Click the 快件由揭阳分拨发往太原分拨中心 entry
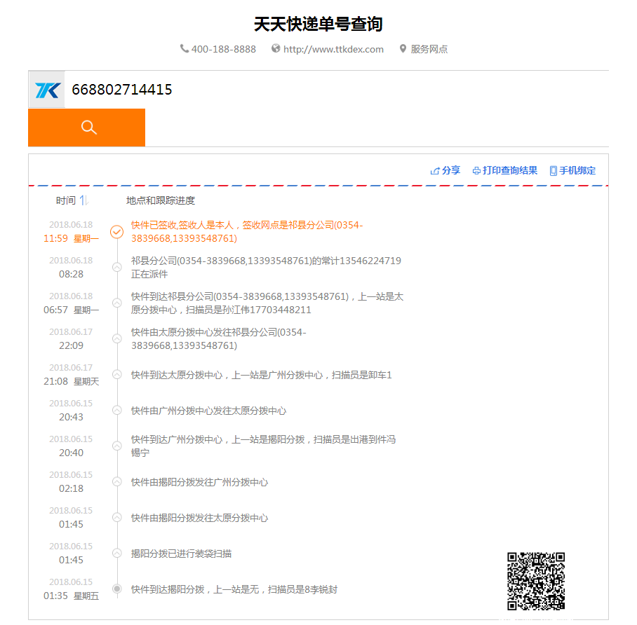Screen dimensions: 637x625 coord(199,518)
